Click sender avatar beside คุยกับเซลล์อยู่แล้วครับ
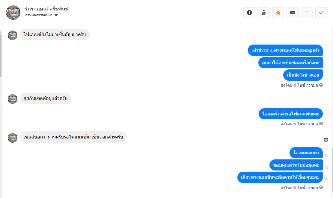The width and height of the screenshot is (333, 198). [13, 99]
